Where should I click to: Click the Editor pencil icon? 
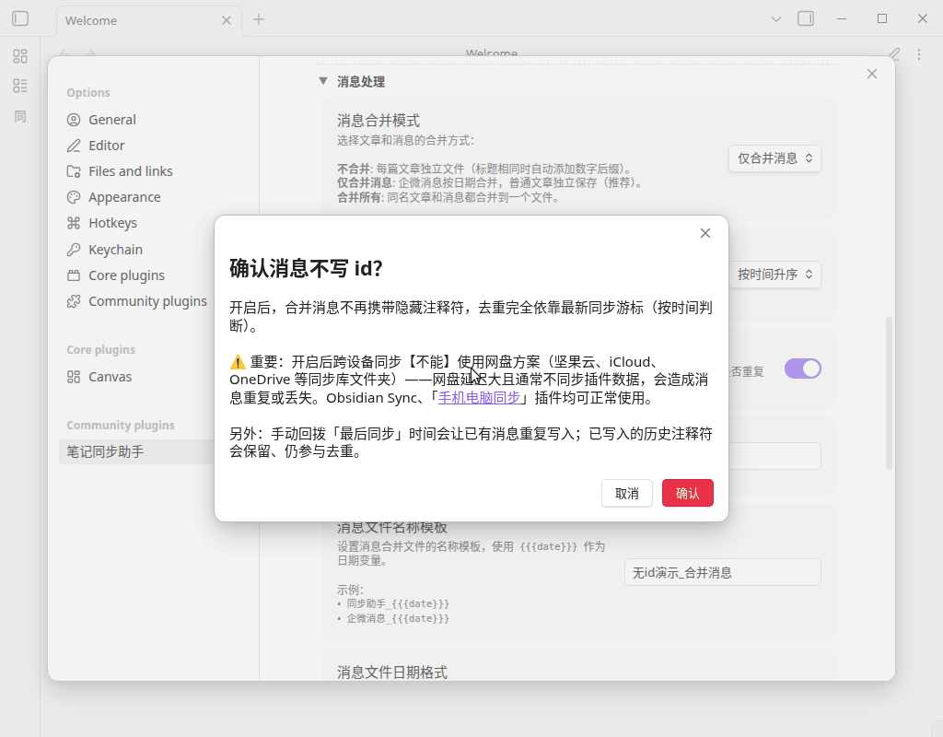click(74, 146)
